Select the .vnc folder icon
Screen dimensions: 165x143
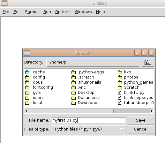(x=73, y=87)
